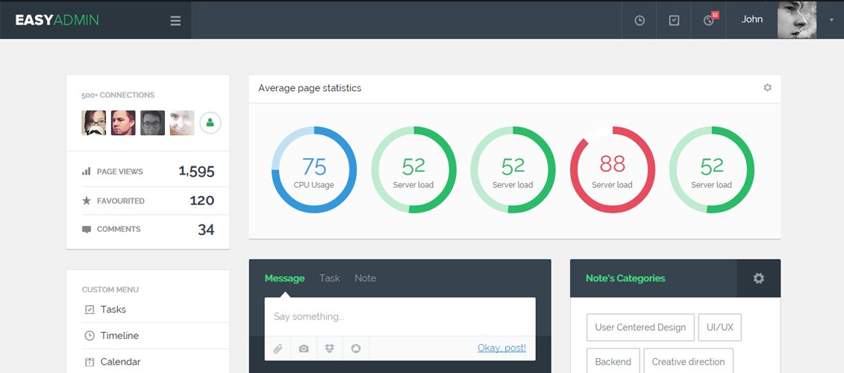Screen dimensions: 844x373
Task: Open Note's Categories gear settings
Action: tap(758, 278)
